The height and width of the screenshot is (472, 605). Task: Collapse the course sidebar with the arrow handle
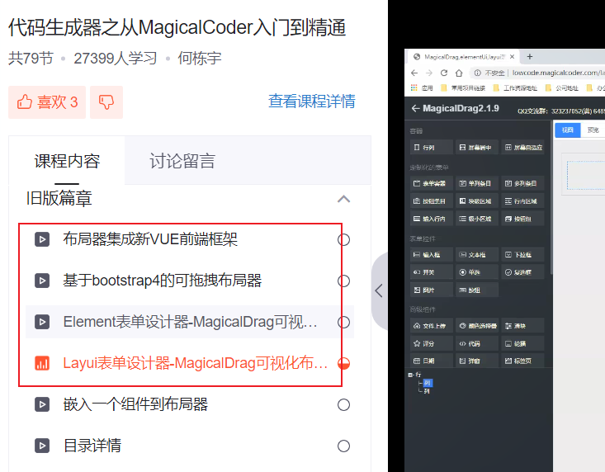tap(380, 290)
